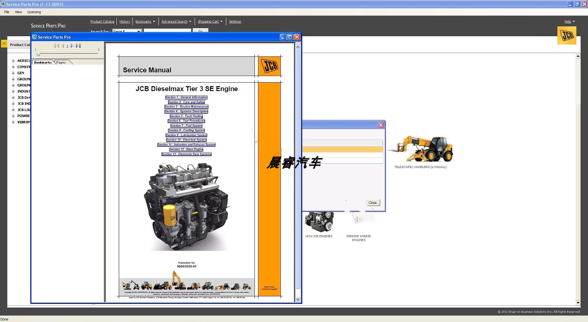Image resolution: width=588 pixels, height=322 pixels.
Task: Go to next page in viewer
Action: 72,46
